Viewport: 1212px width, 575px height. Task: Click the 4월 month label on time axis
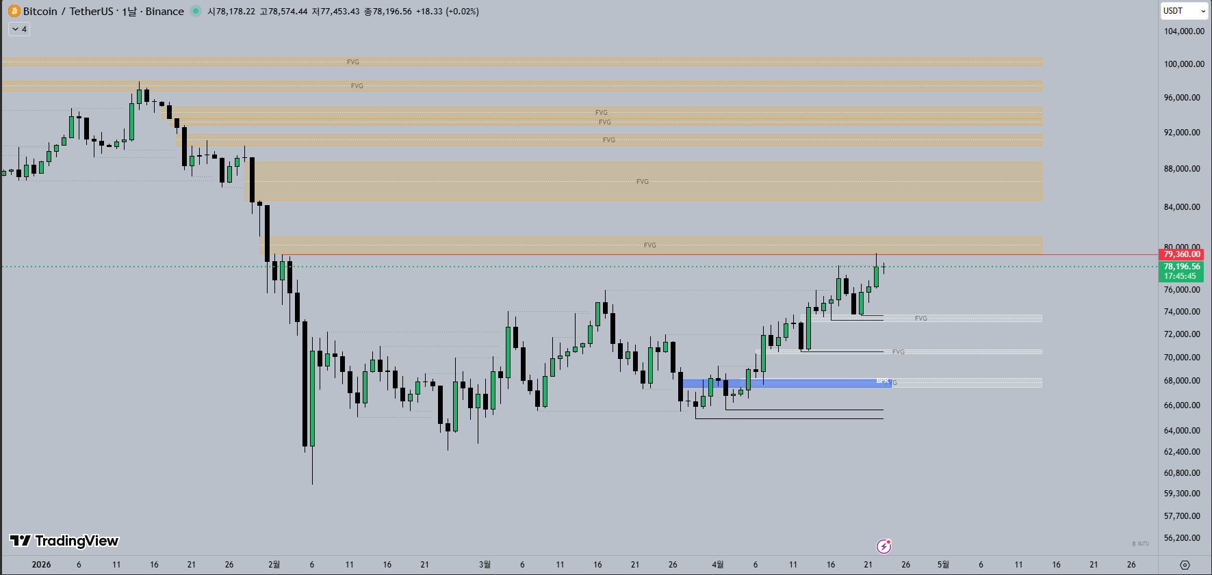[717, 565]
